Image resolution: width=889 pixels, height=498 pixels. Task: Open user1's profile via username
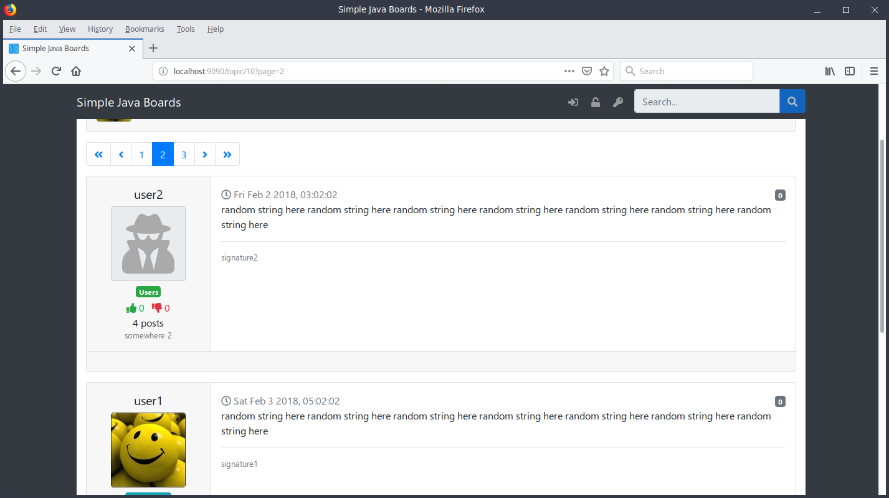(148, 401)
